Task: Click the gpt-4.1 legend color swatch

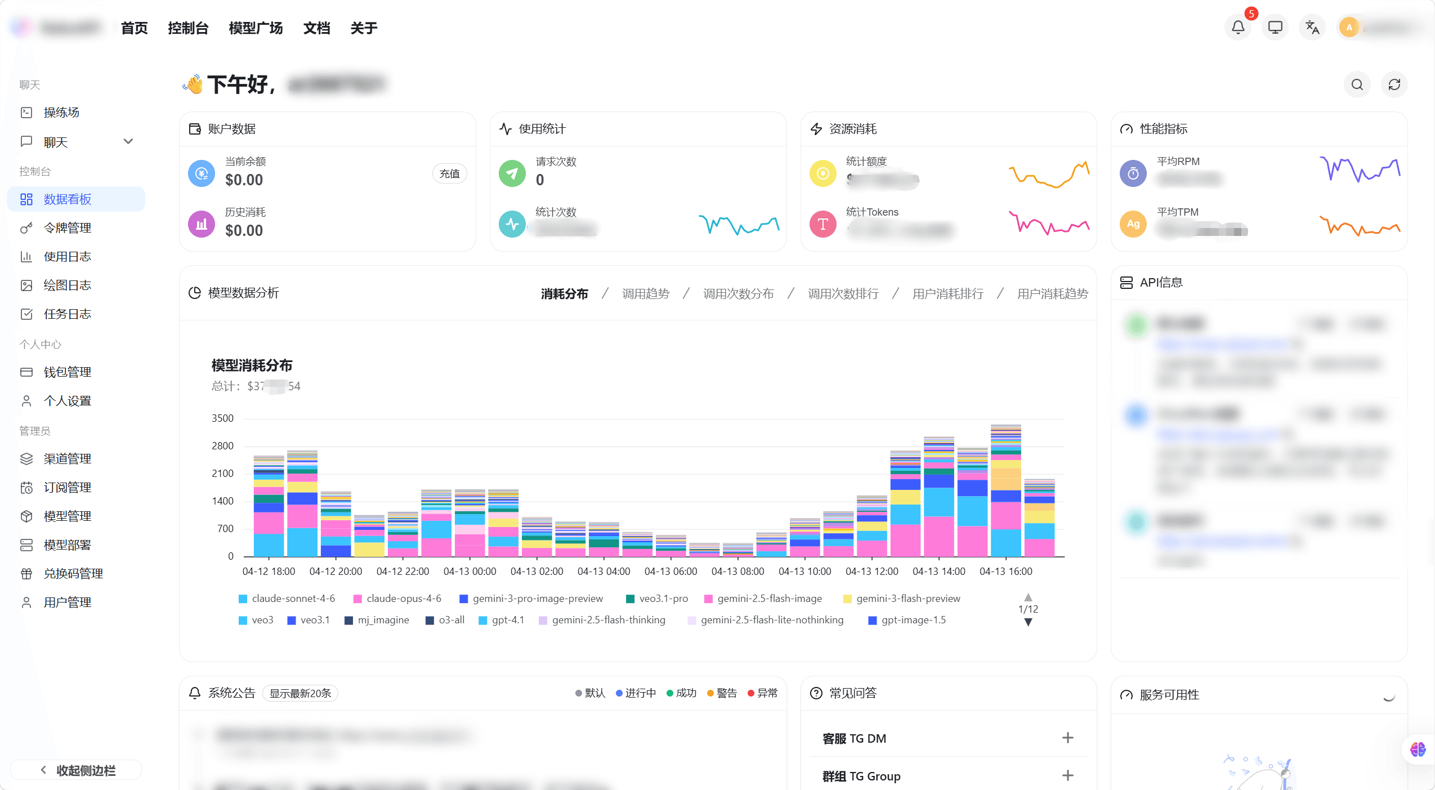Action: click(482, 620)
